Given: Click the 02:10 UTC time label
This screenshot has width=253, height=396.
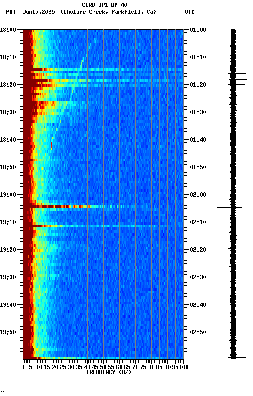Looking at the screenshot, I should tap(198, 222).
